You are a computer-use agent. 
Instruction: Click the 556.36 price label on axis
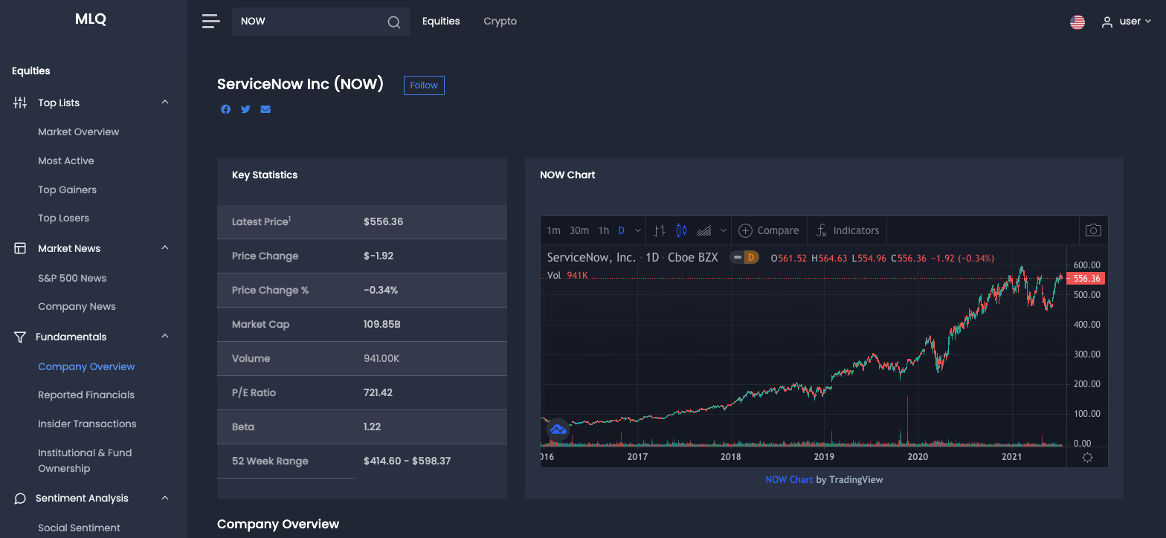pos(1086,279)
